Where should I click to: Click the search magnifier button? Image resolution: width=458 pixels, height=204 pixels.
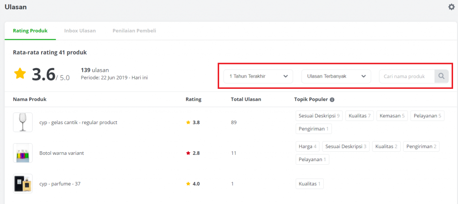click(441, 76)
